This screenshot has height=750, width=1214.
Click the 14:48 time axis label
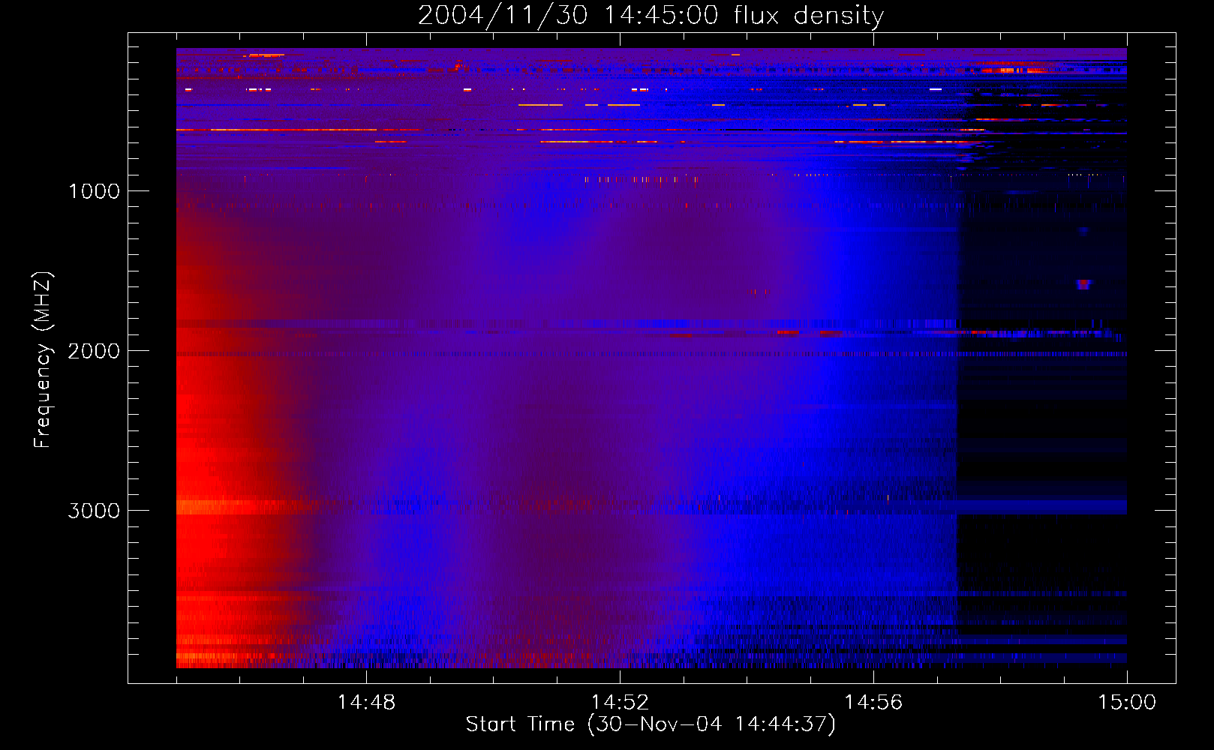[x=366, y=703]
